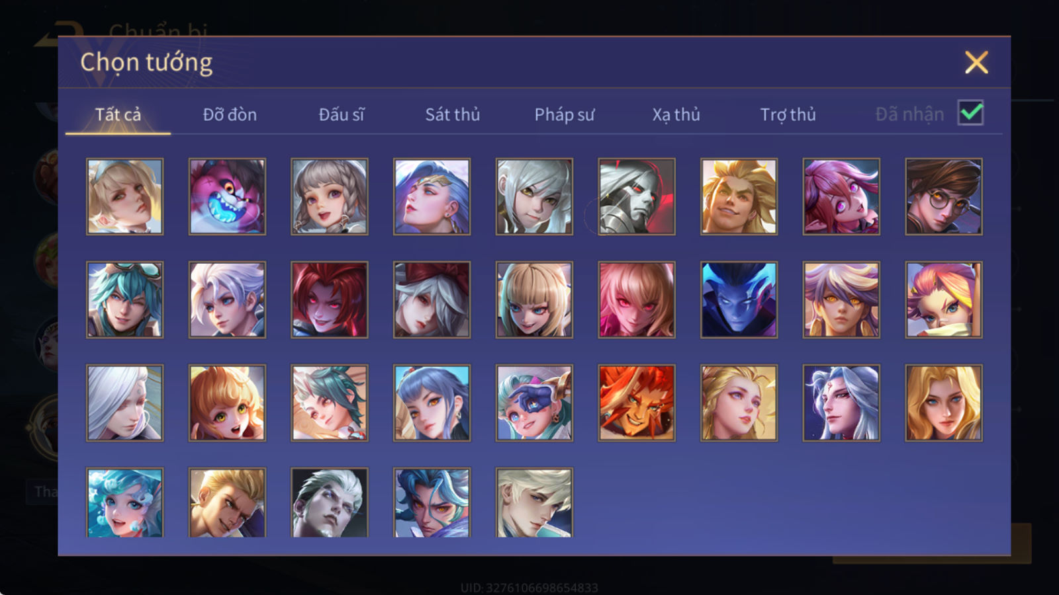Choose the armored red-eyed knight hero

pyautogui.click(x=636, y=196)
